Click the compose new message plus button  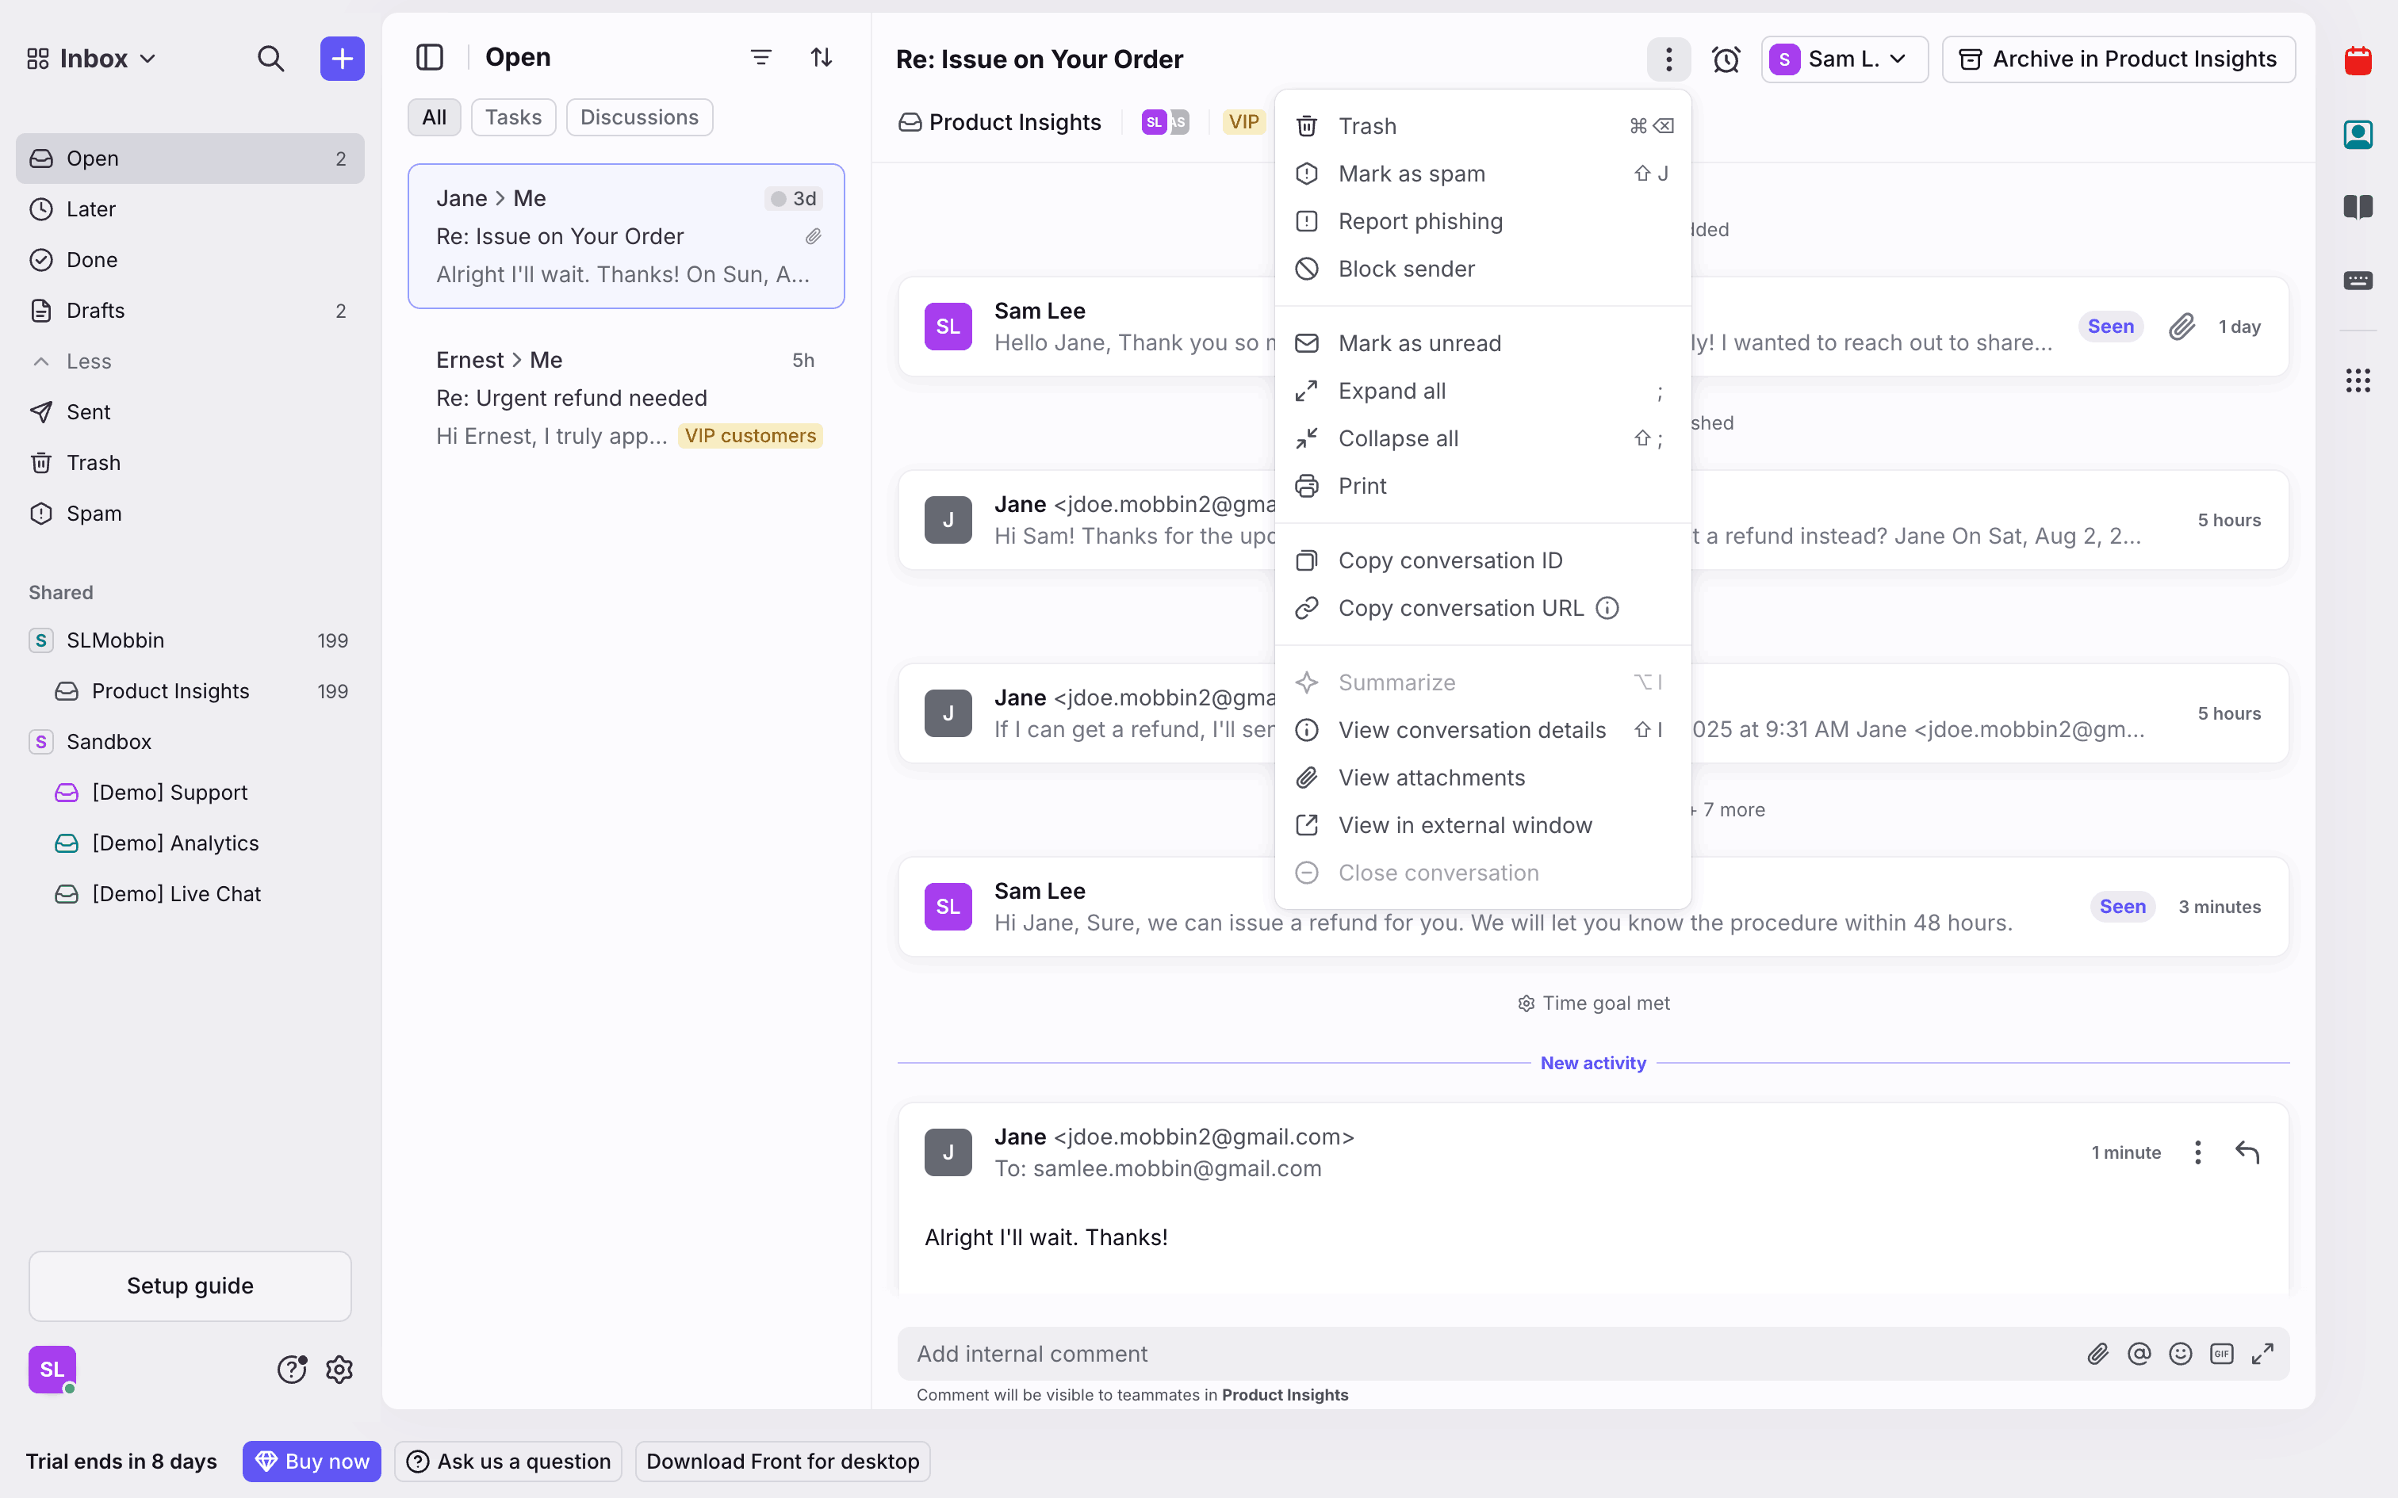(x=342, y=59)
